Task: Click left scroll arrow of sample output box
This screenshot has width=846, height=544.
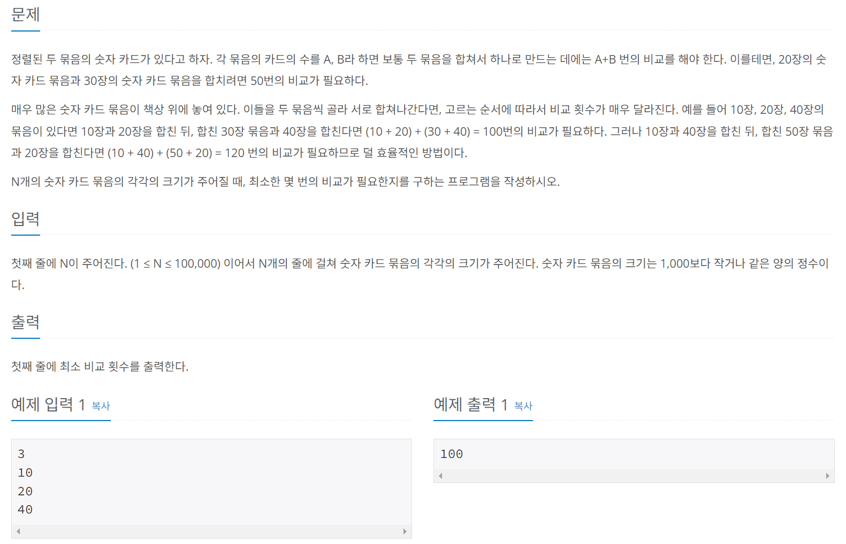Action: (440, 476)
